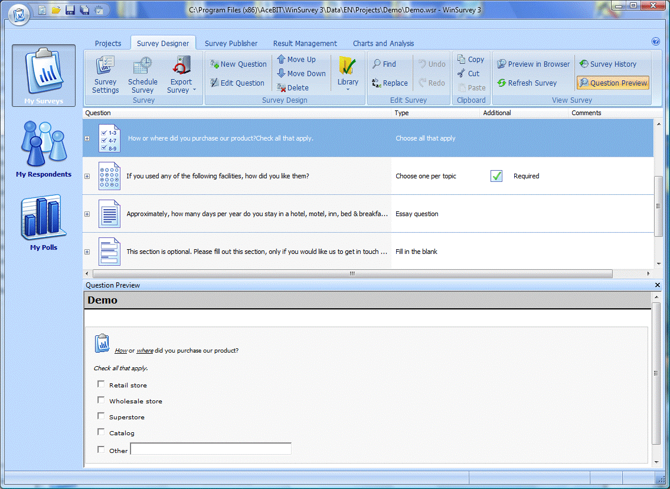The width and height of the screenshot is (670, 489).
Task: Add a New Question
Action: pyautogui.click(x=238, y=64)
